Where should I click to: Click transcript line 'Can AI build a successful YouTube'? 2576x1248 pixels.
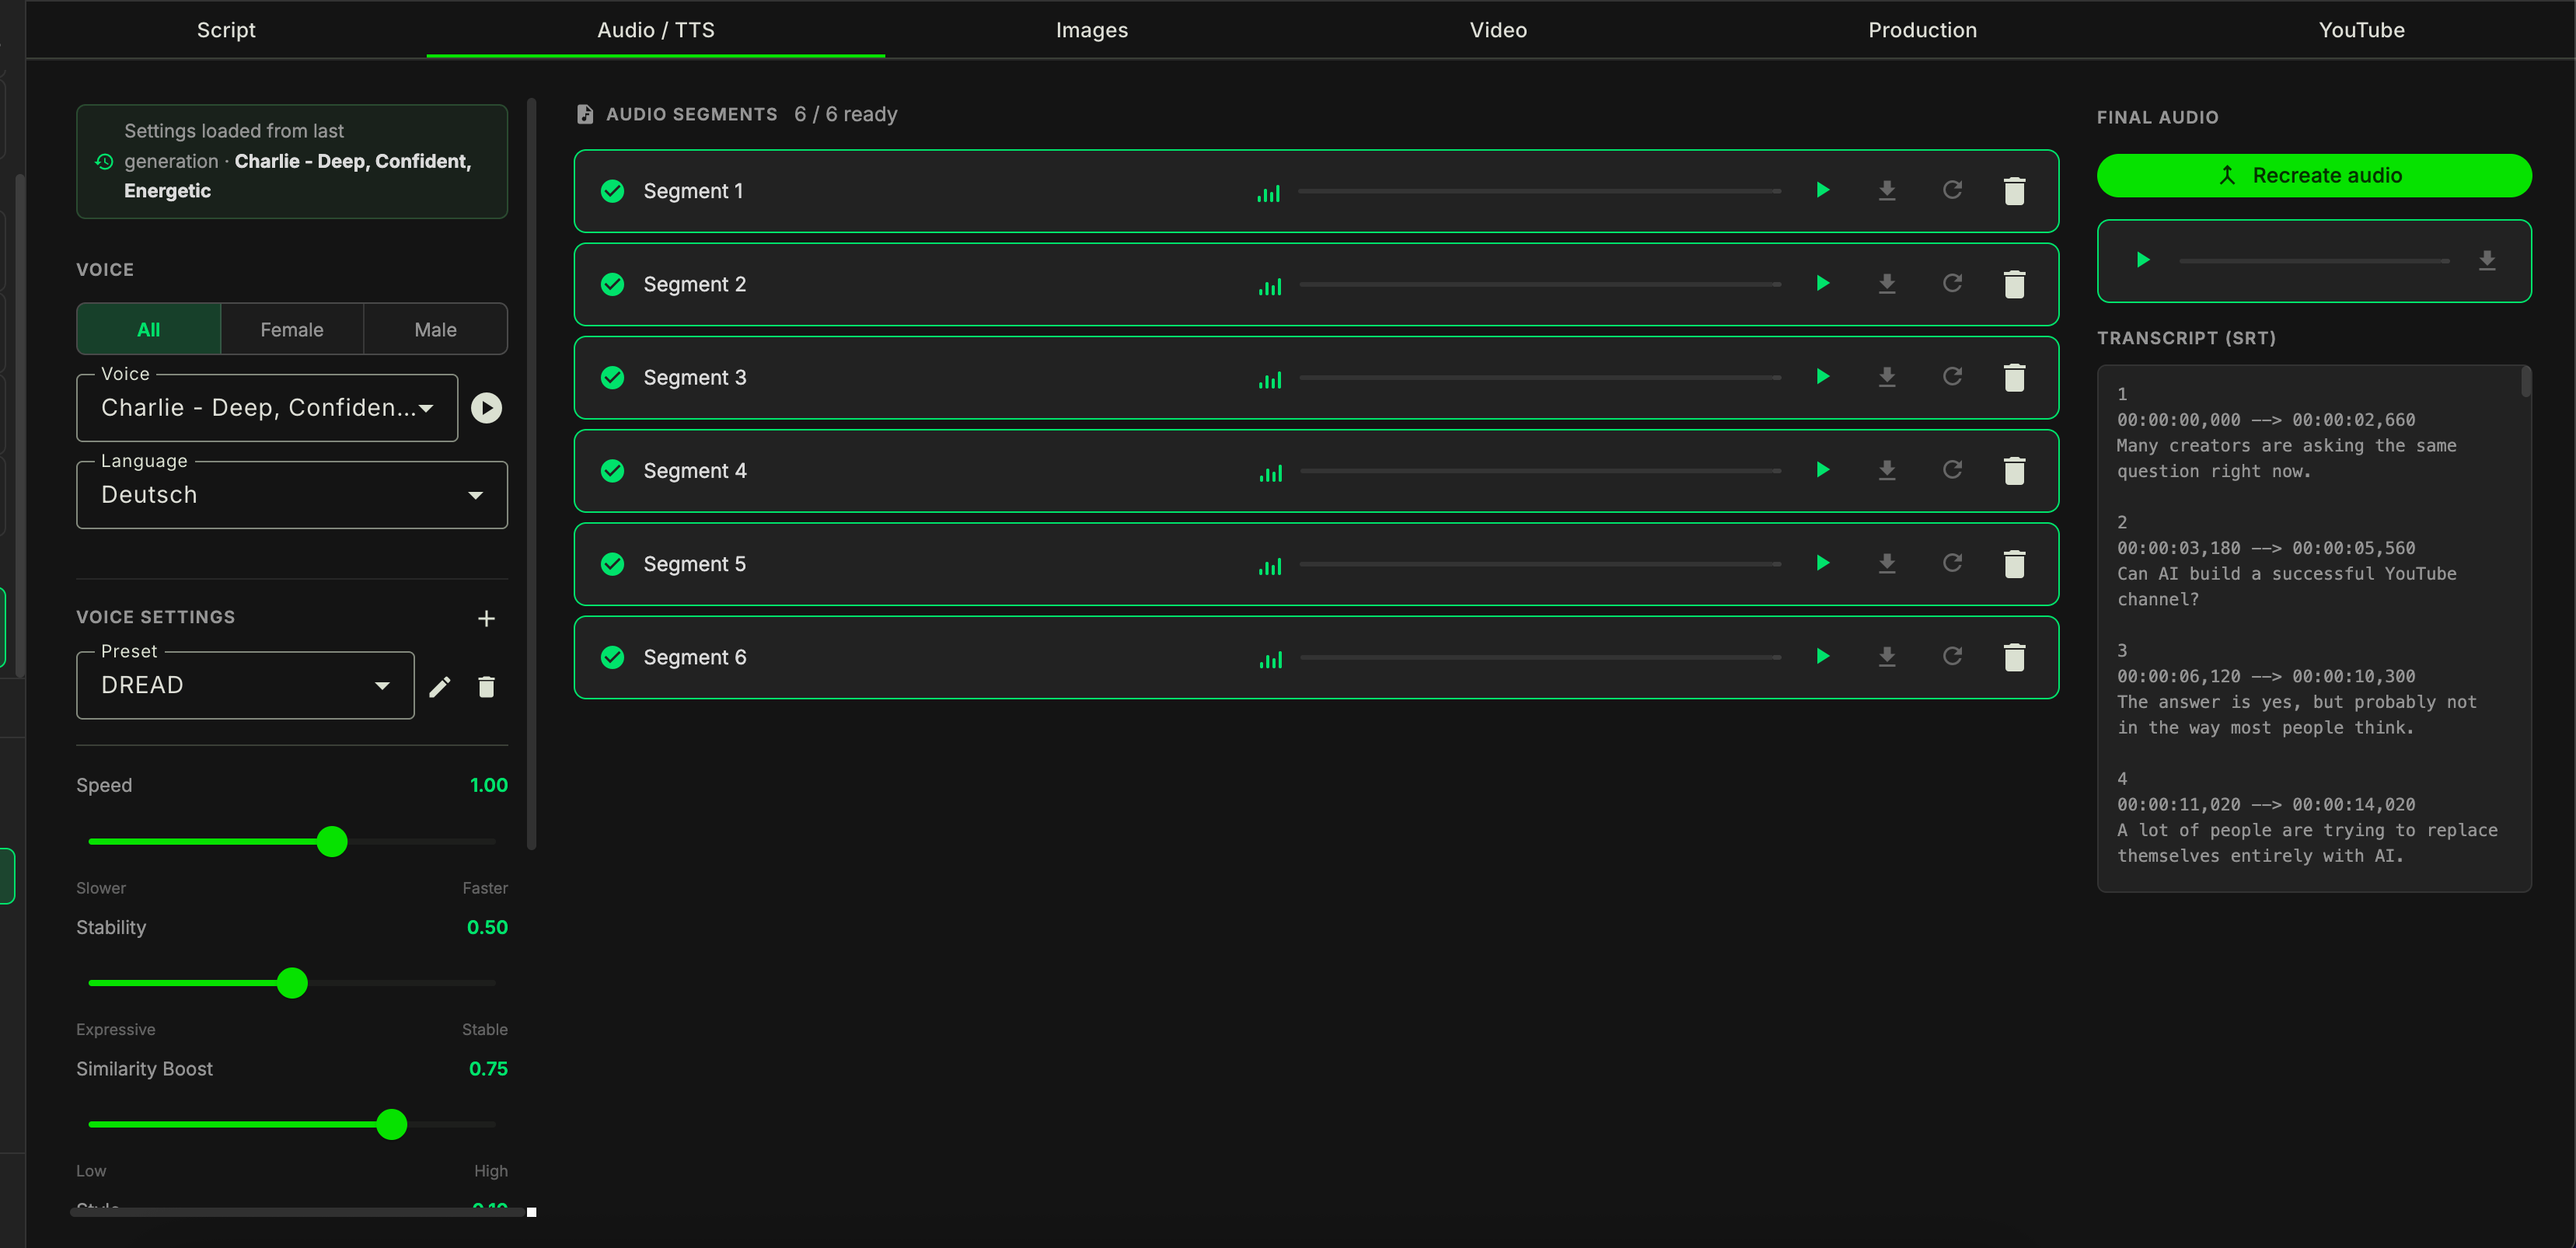[2286, 574]
